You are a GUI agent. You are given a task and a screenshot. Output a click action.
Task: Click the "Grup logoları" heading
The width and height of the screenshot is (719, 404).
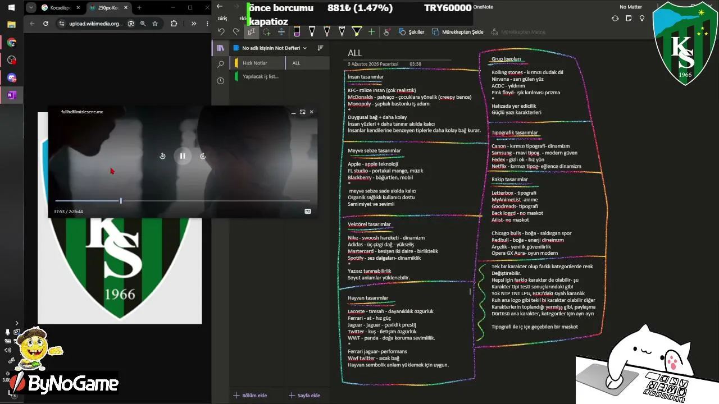pos(506,59)
